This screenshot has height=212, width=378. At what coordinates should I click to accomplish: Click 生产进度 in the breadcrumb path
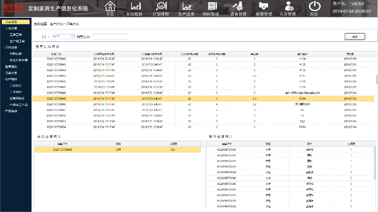[56, 24]
